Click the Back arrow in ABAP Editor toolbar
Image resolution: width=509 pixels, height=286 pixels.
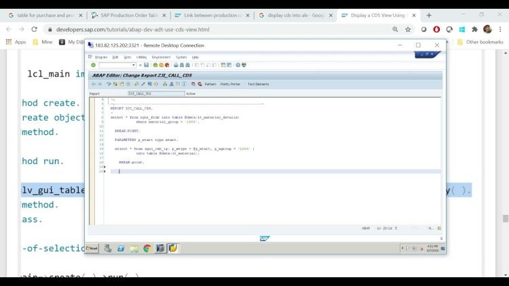[94, 84]
